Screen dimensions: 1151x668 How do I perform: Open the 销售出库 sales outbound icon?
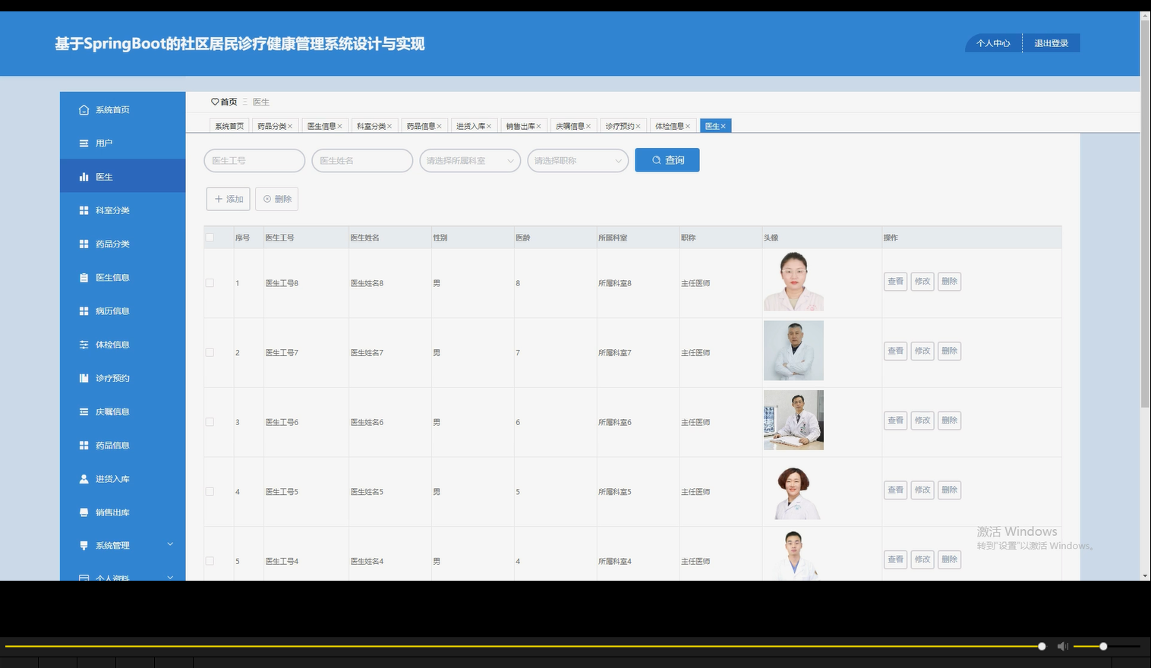click(84, 512)
